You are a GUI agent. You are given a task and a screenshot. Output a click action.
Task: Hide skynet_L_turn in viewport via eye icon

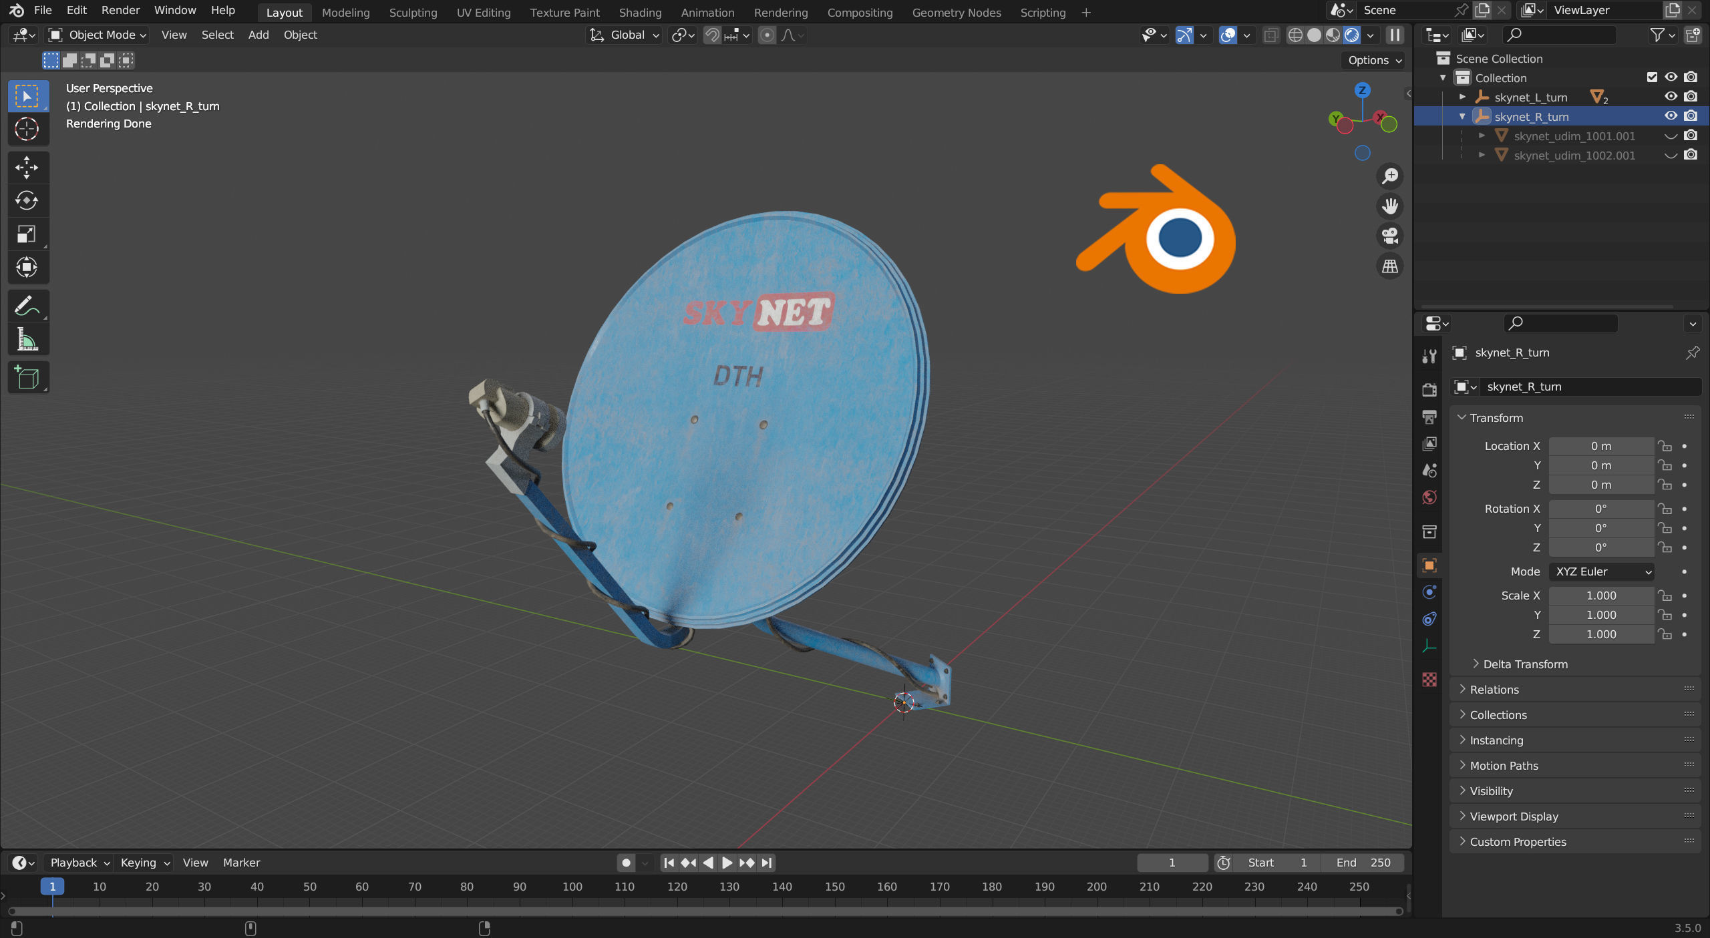[1671, 97]
